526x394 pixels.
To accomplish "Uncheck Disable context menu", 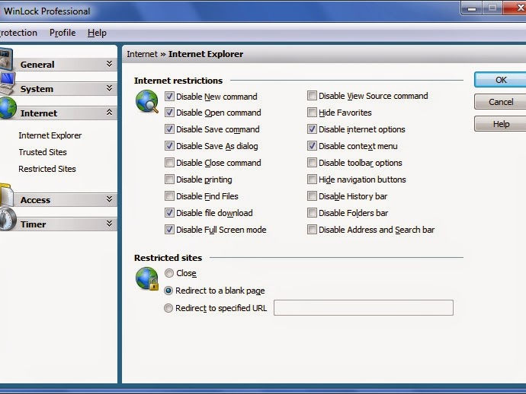I will coord(312,146).
